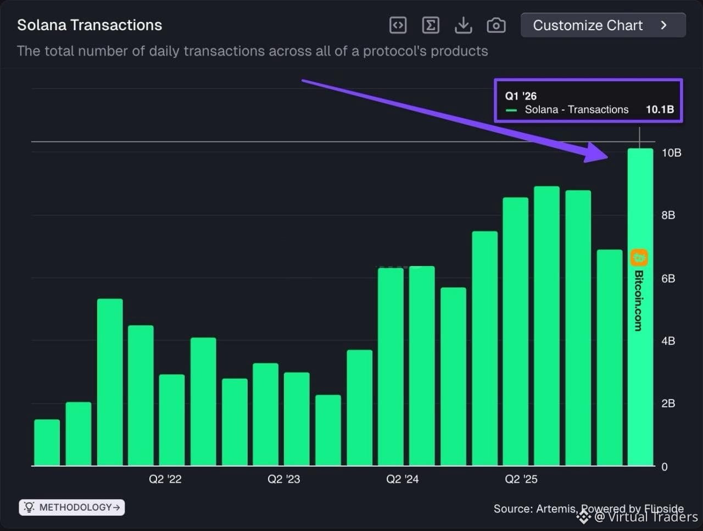Image resolution: width=703 pixels, height=531 pixels.
Task: Click the sigma aggregation icon
Action: (431, 25)
